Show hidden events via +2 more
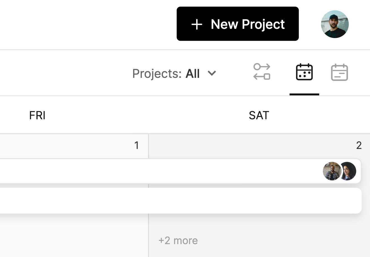The width and height of the screenshot is (370, 257). coord(178,240)
